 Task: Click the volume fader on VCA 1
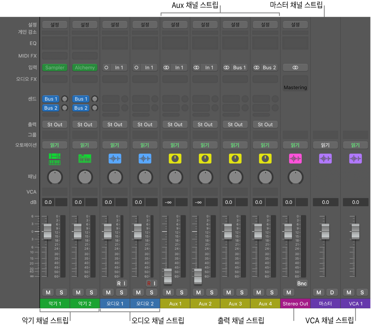coord(355,231)
